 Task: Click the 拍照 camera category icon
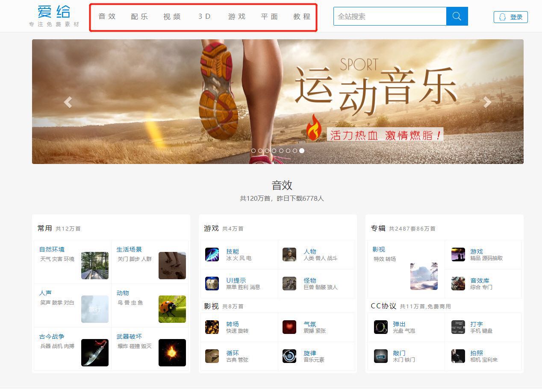458,356
